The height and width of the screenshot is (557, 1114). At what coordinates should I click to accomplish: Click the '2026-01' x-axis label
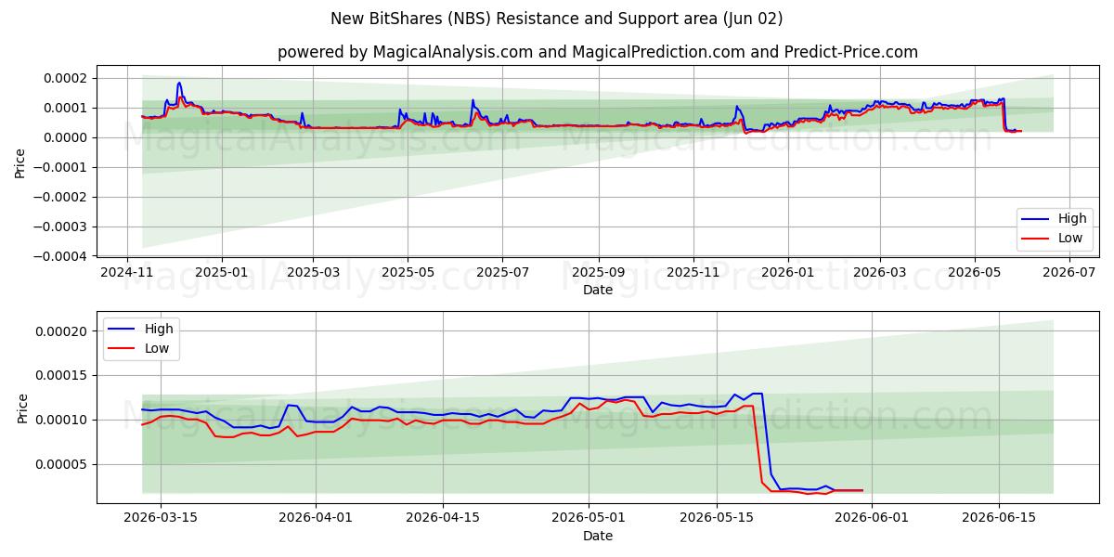coord(787,273)
